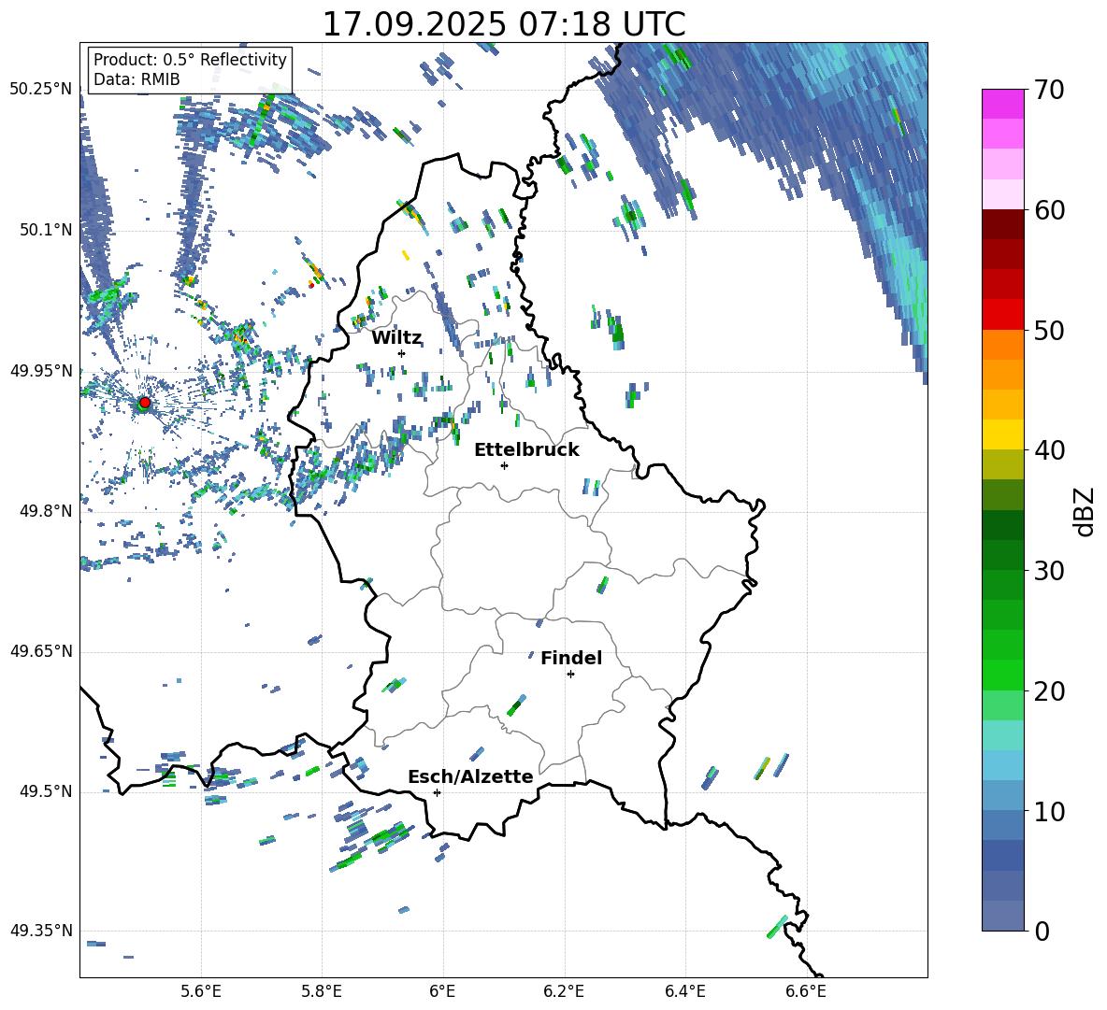Click the Ettelbruck cross marker
Screen dimensions: 1107x1010
click(x=504, y=465)
